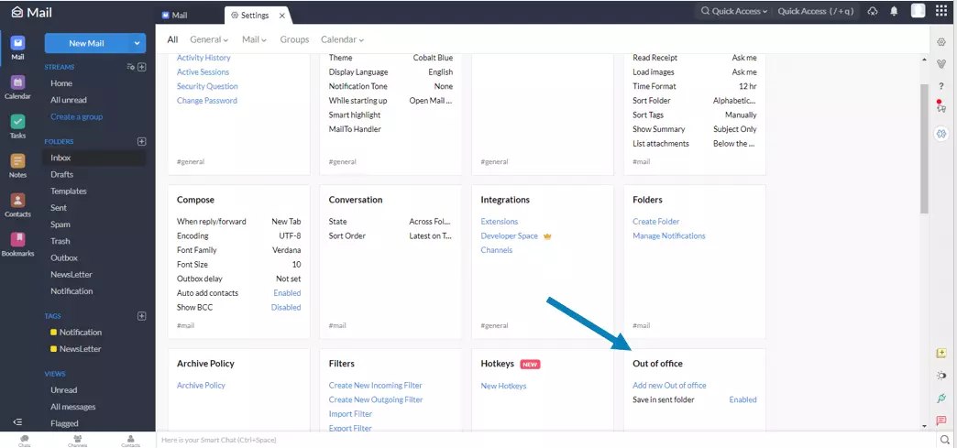957x448 pixels.
Task: Open the Contacts app in sidebar
Action: [x=17, y=204]
